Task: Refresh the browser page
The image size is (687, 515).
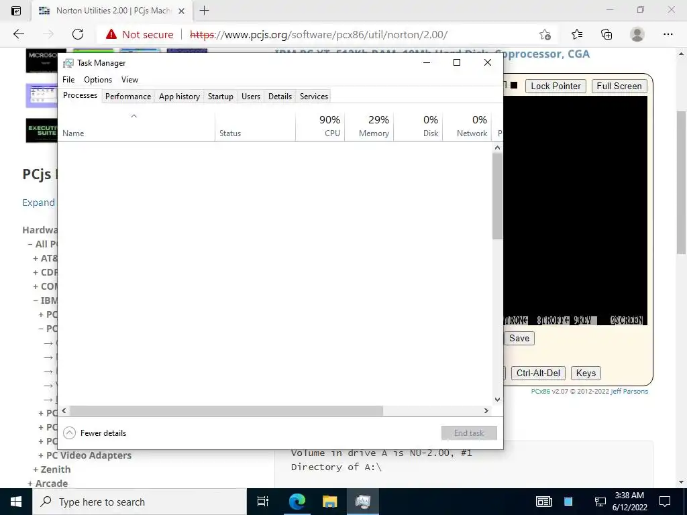Action: 78,34
